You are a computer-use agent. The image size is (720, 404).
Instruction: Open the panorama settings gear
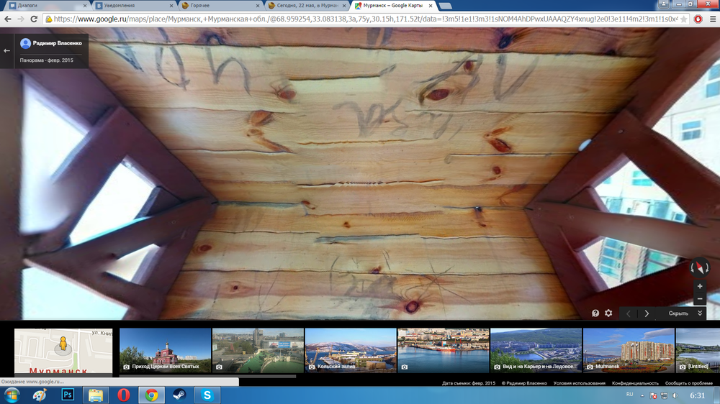click(608, 313)
